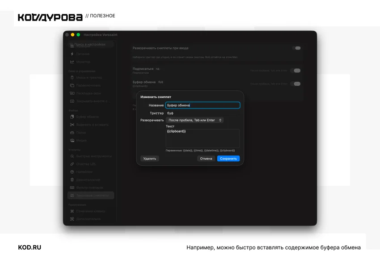Viewport: 380px width, 260px height.
Task: Toggle Разворачивать сниппеты при вводе switch
Action: (x=296, y=48)
